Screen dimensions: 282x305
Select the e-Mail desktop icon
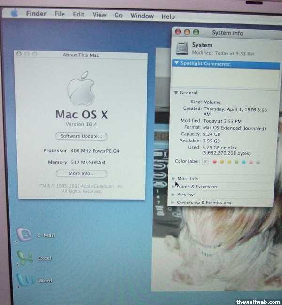pos(24,235)
